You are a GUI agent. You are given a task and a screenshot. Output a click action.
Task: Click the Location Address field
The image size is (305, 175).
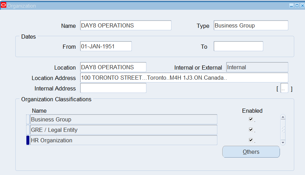coord(184,78)
